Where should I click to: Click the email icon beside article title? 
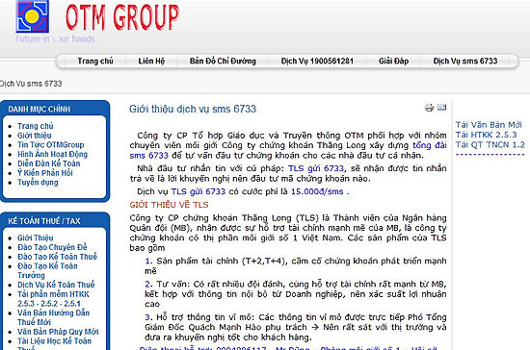441,108
